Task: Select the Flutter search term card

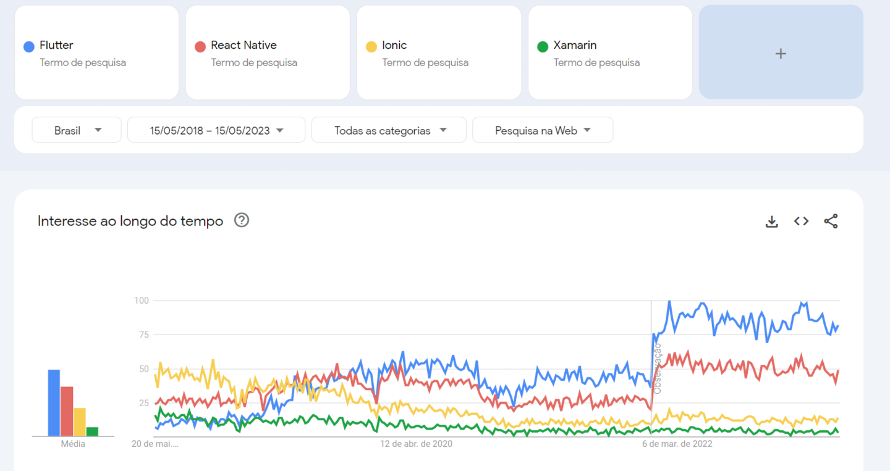Action: coord(96,52)
